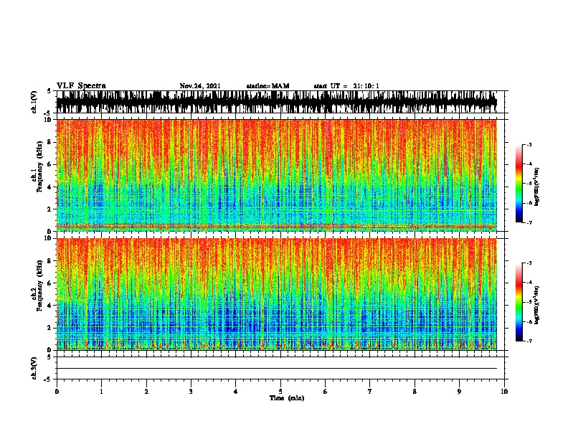This screenshot has height=439, width=568.
Task: Click the ch.1 PSD color bar
Action: (519, 184)
